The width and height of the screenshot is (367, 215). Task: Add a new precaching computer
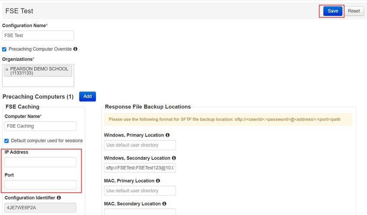[88, 97]
